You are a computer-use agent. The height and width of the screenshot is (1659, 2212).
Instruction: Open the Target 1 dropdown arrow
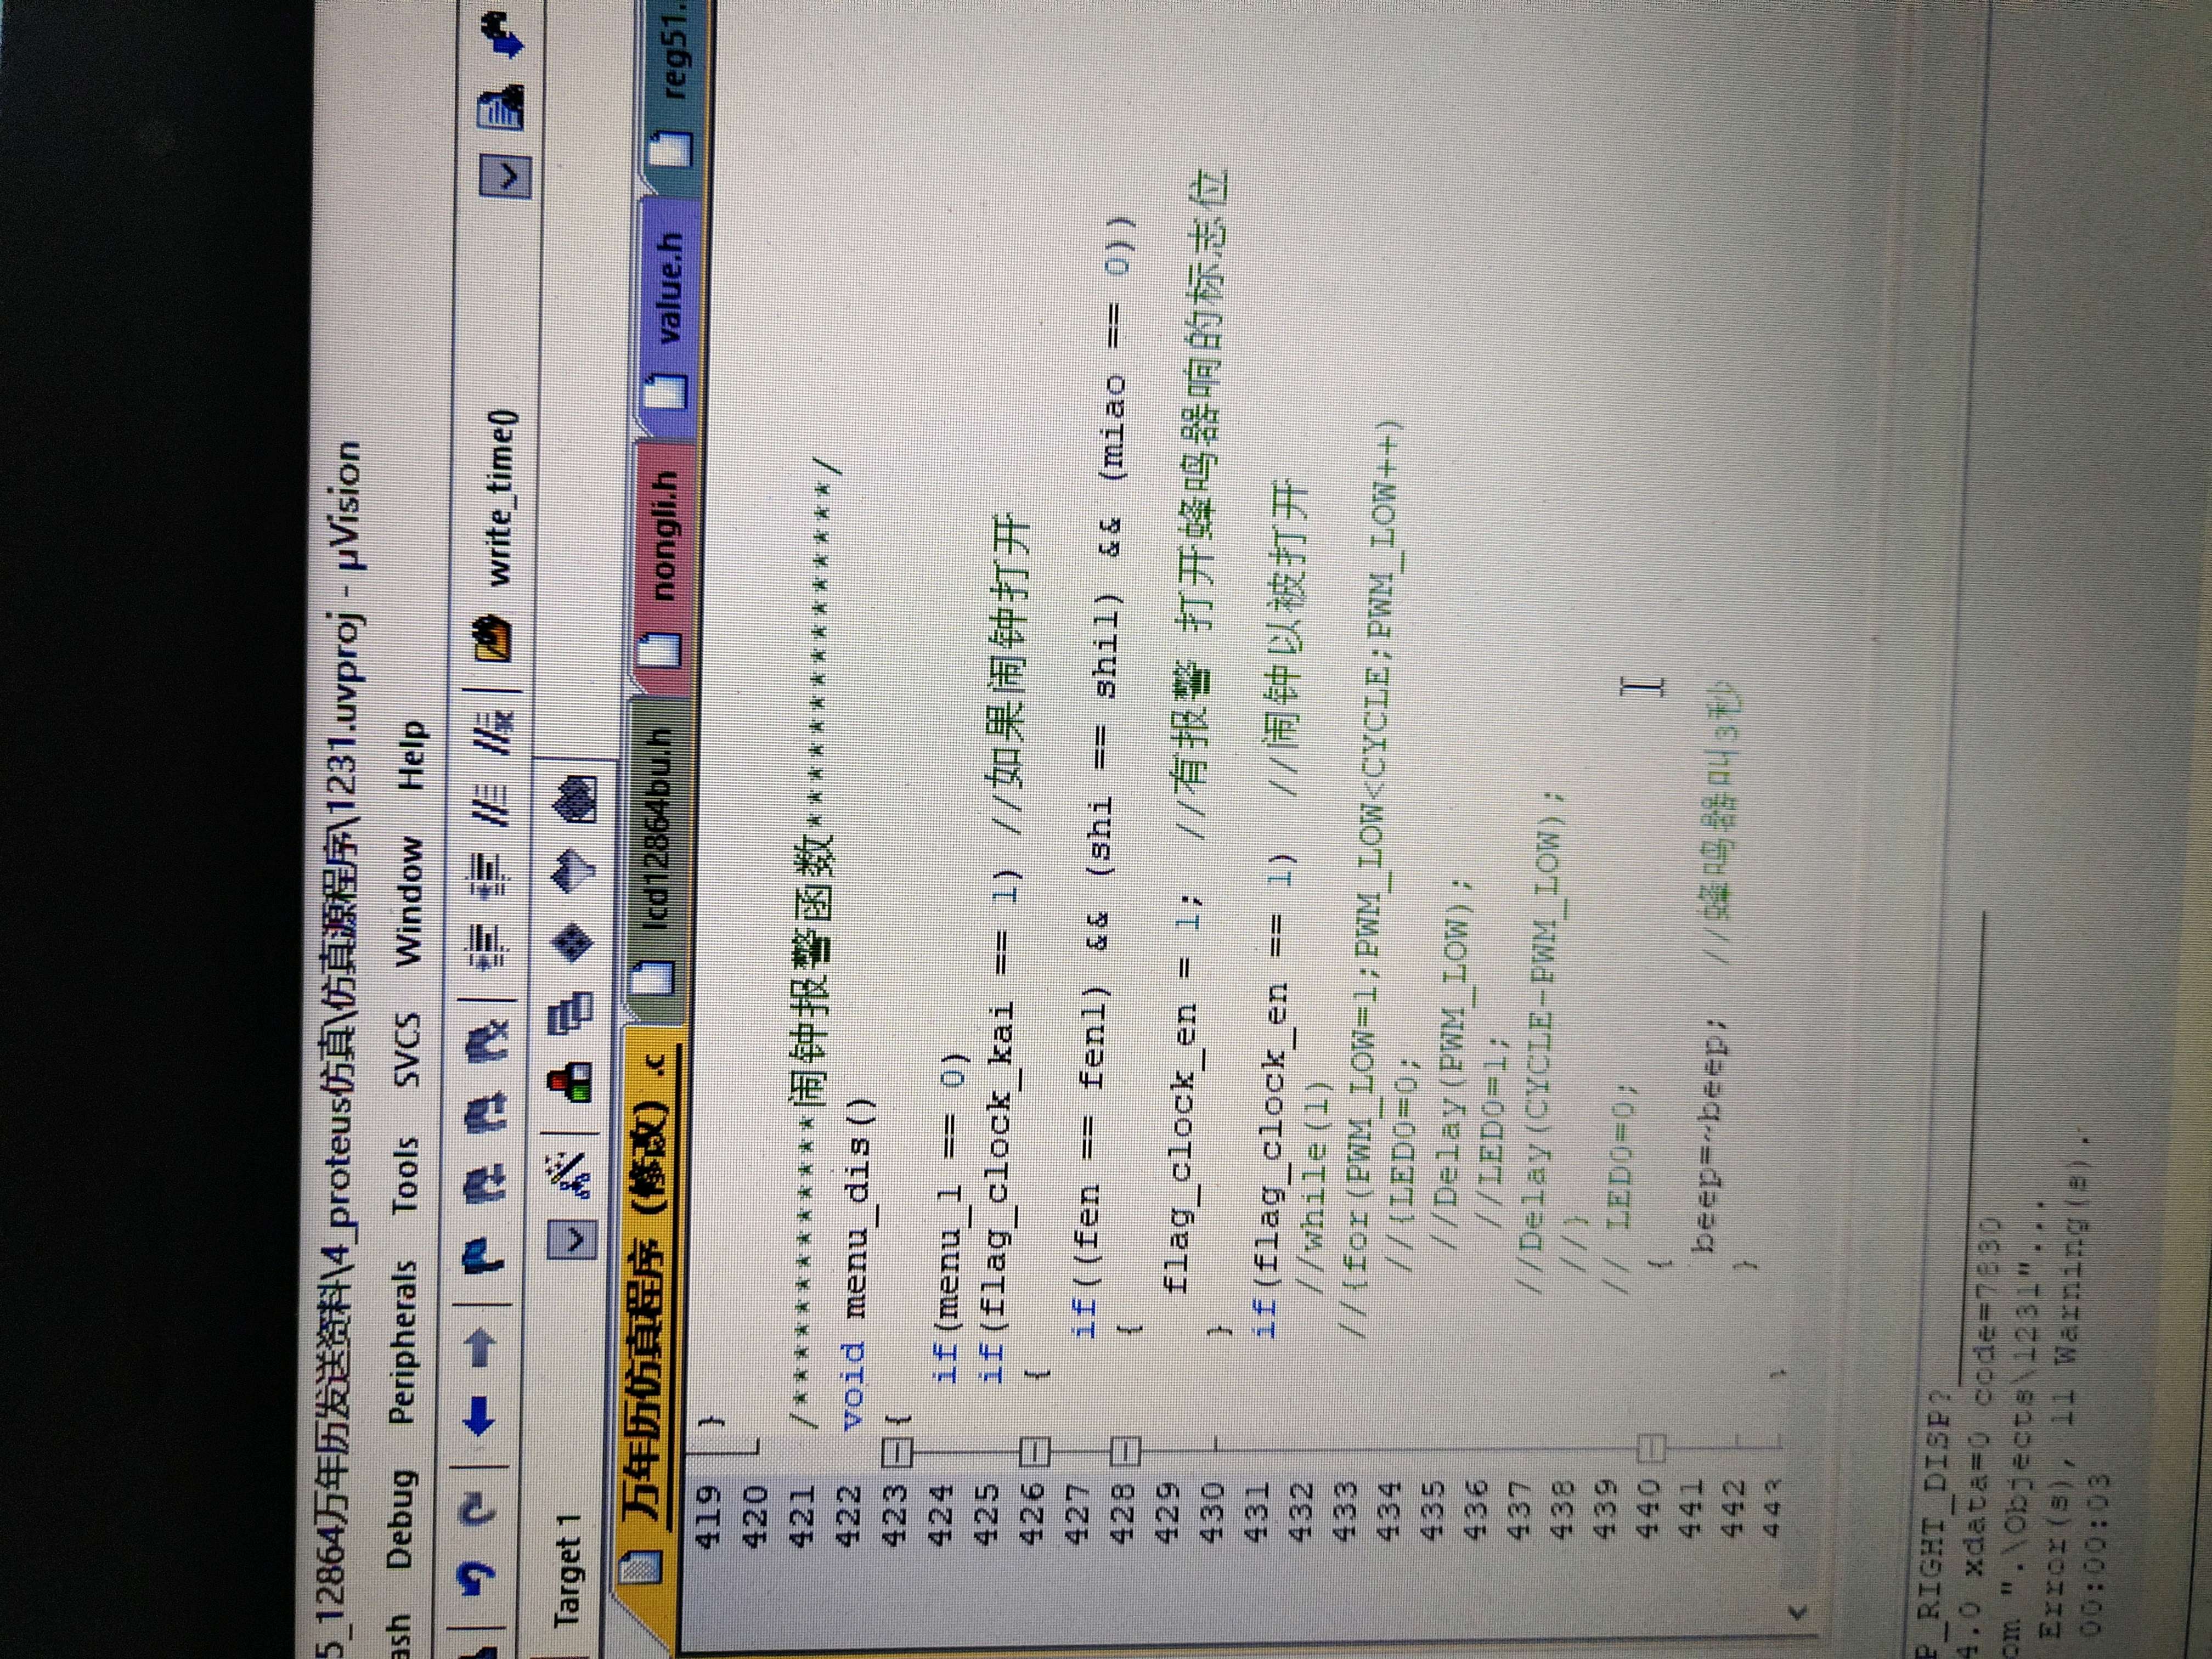573,1239
